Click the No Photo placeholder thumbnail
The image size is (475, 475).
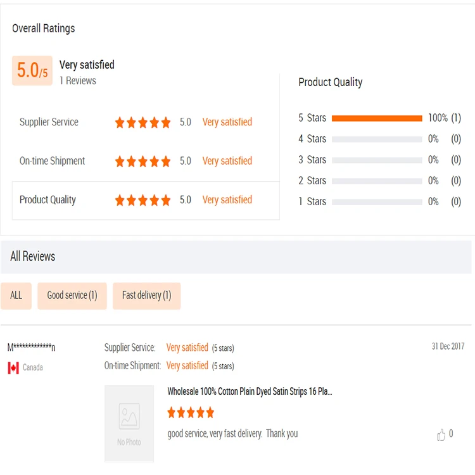129,424
